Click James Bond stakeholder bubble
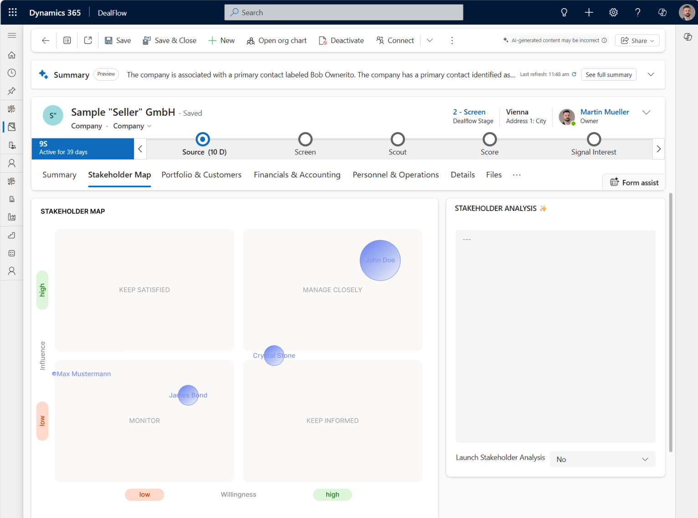This screenshot has height=518, width=698. [x=188, y=395]
